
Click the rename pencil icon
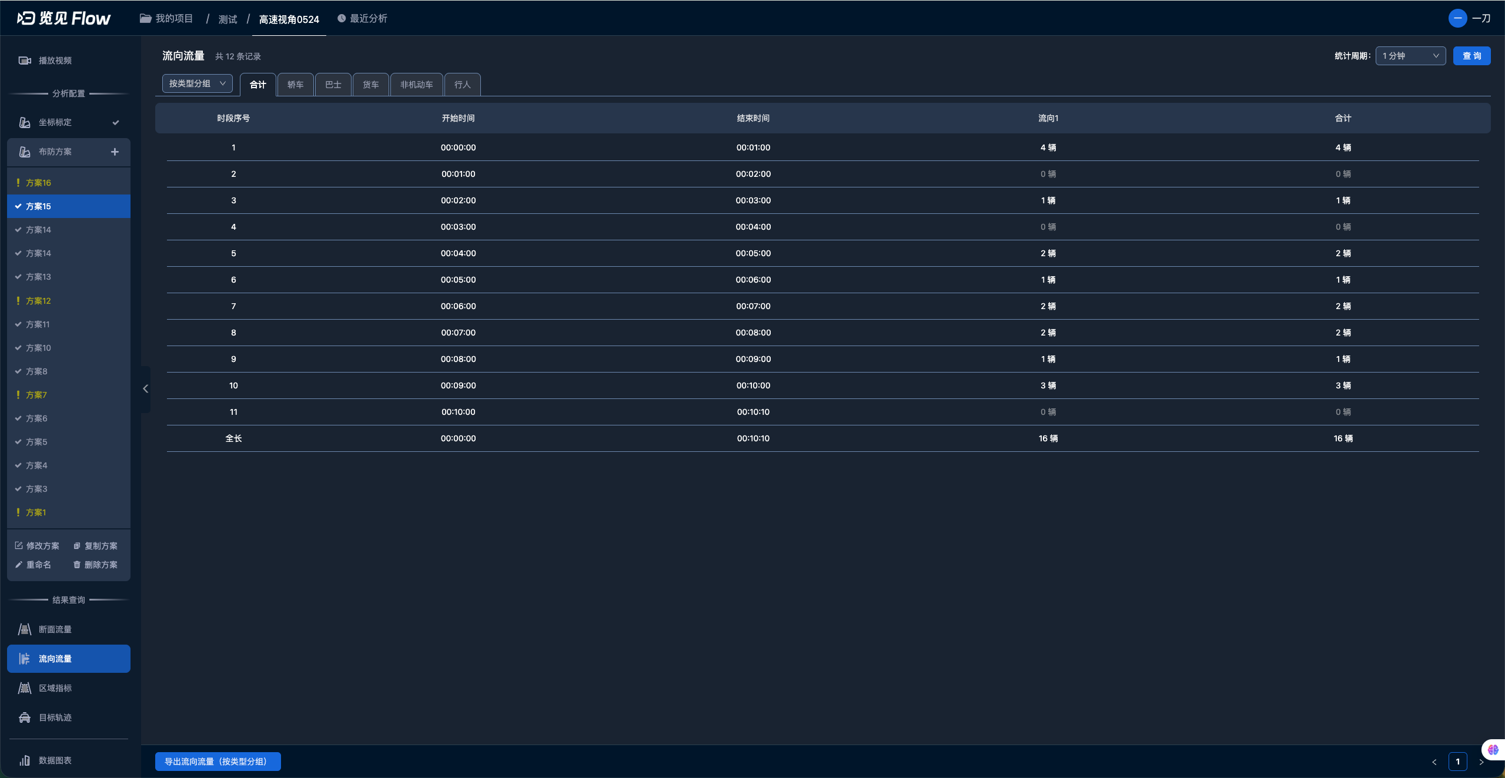pos(19,565)
